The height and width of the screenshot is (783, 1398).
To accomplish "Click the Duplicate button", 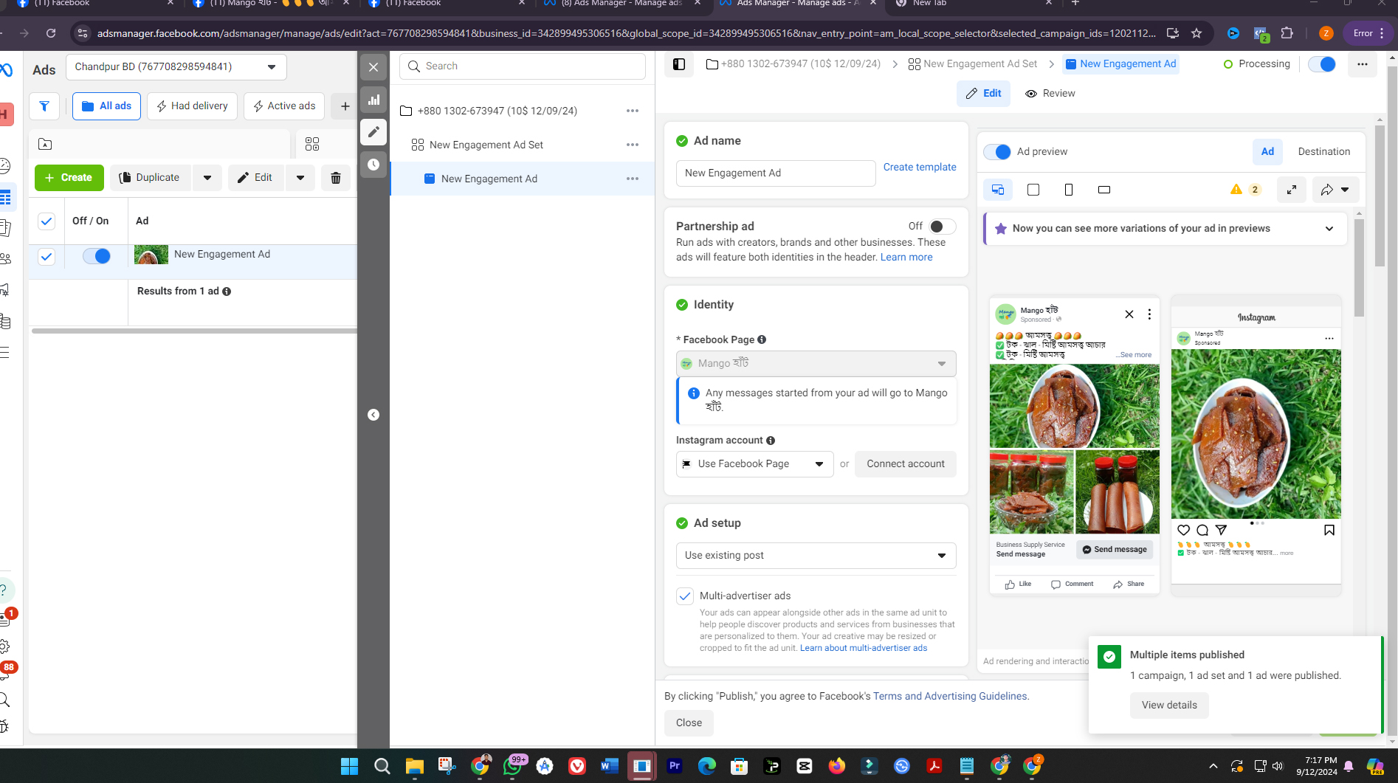I will pos(150,178).
